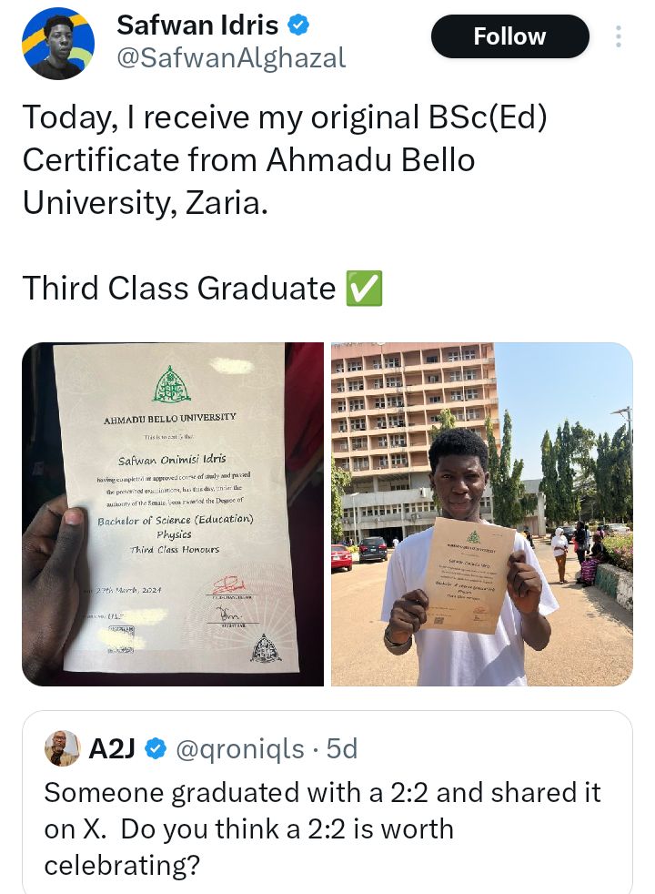Select the name Safwan Idris
Screen dimensions: 655x894
197,24
